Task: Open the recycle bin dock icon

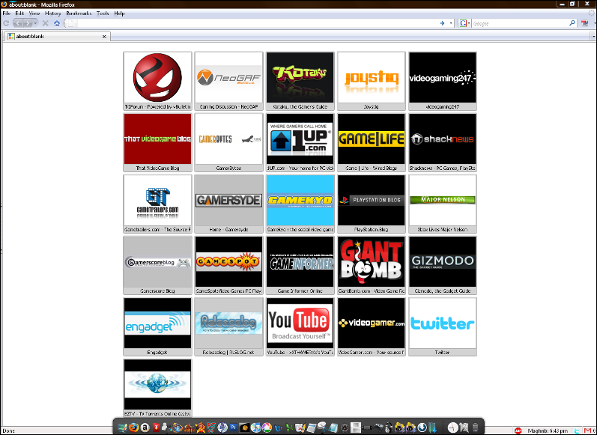Action: pos(475,428)
